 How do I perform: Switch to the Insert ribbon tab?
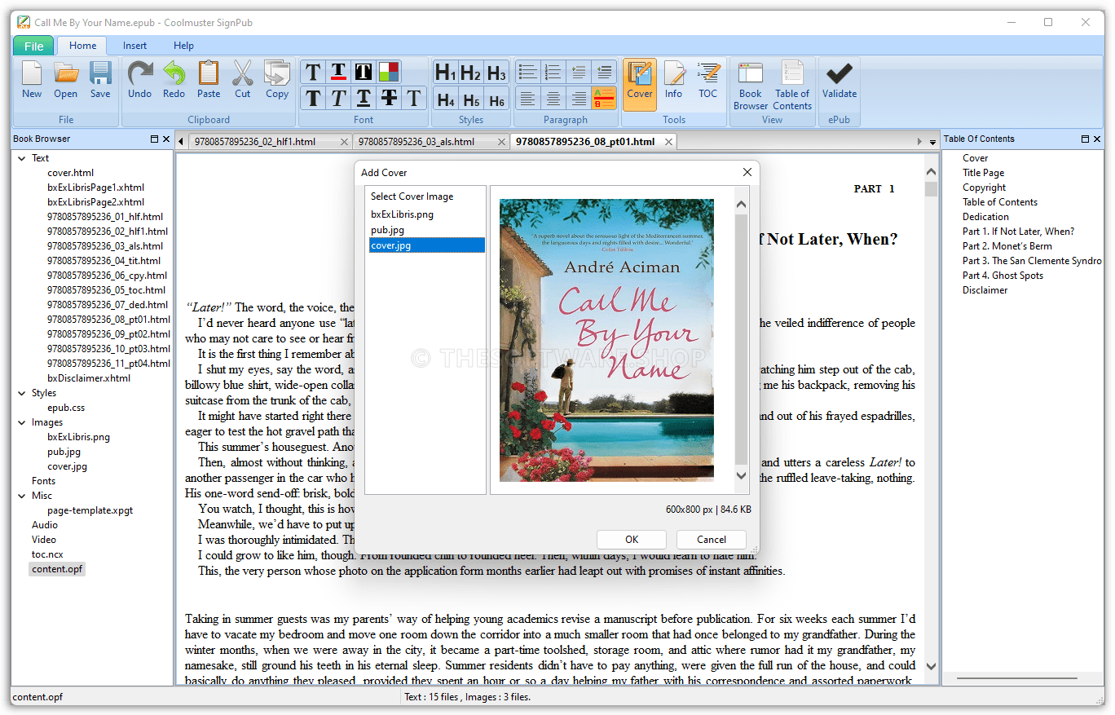point(135,46)
